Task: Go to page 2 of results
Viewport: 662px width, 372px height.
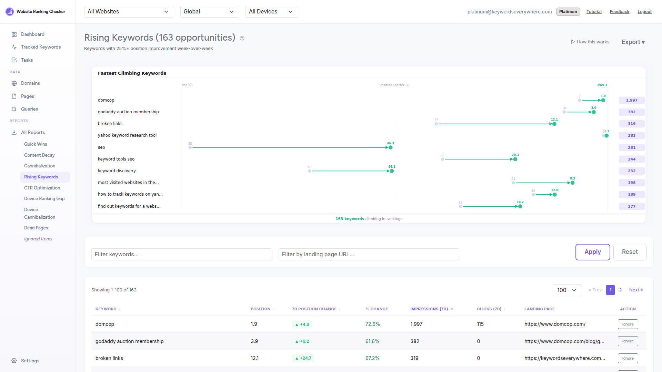Action: (620, 290)
